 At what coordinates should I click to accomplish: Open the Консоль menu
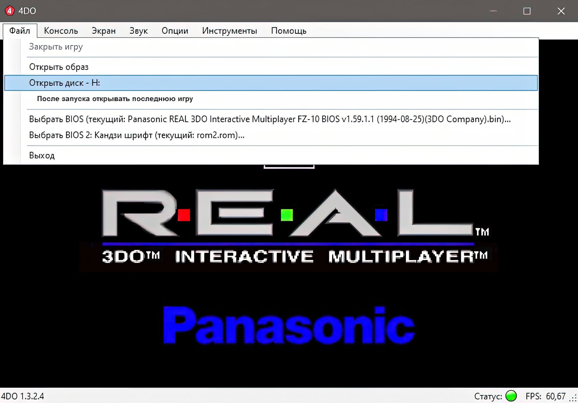tap(61, 30)
